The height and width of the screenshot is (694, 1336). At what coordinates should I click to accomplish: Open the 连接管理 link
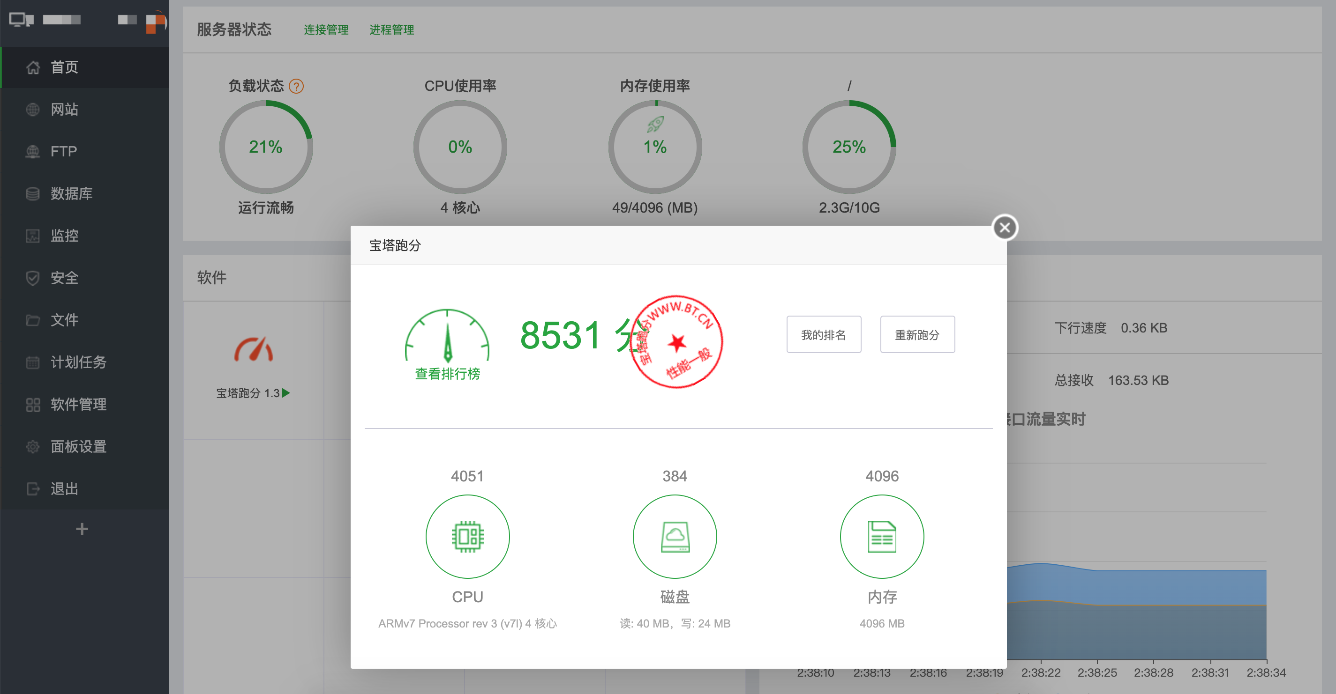[326, 30]
